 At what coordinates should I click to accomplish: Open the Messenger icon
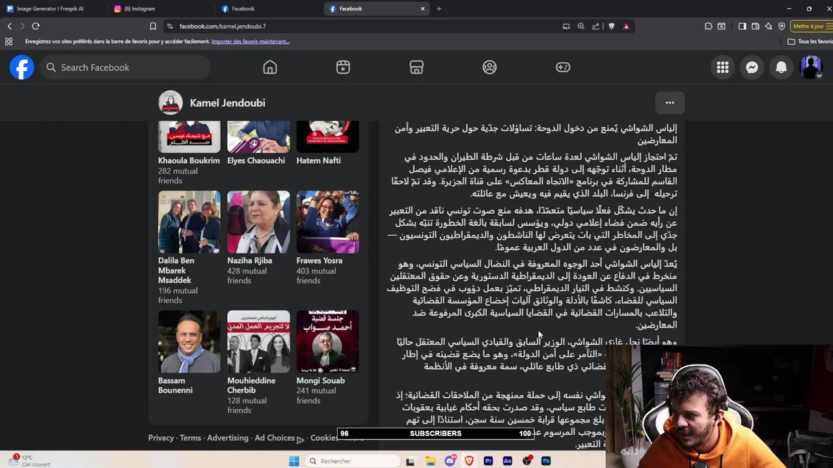[x=752, y=68]
